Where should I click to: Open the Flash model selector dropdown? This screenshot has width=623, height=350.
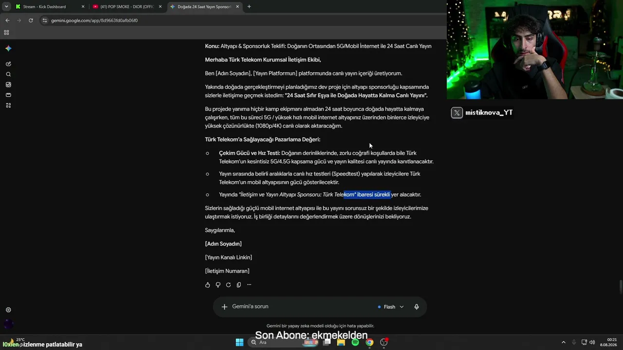coord(391,307)
